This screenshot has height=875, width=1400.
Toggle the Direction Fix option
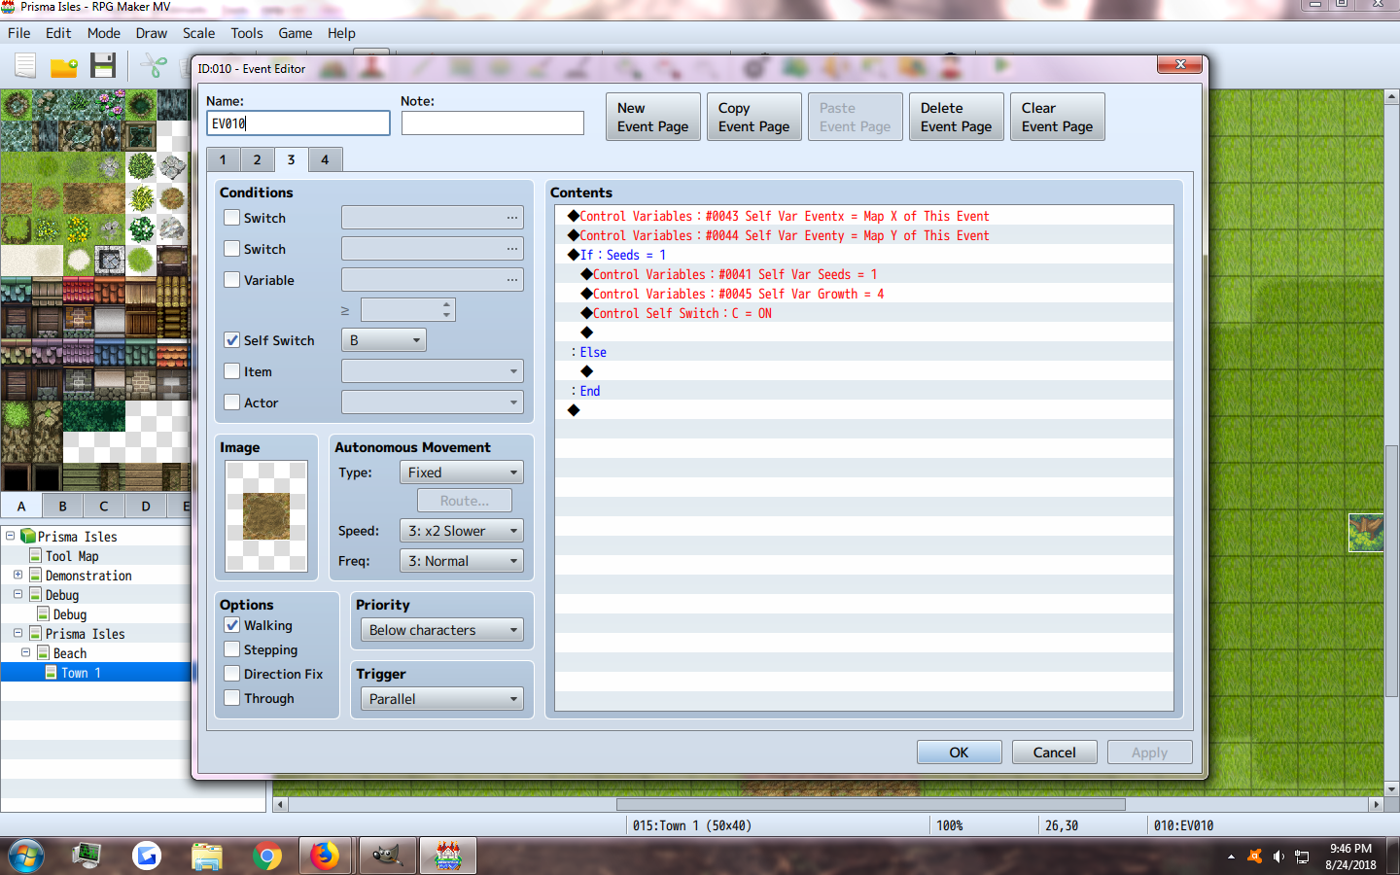click(231, 674)
